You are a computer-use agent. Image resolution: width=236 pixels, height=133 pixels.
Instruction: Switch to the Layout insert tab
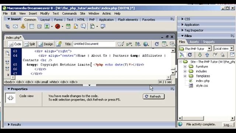45,20
